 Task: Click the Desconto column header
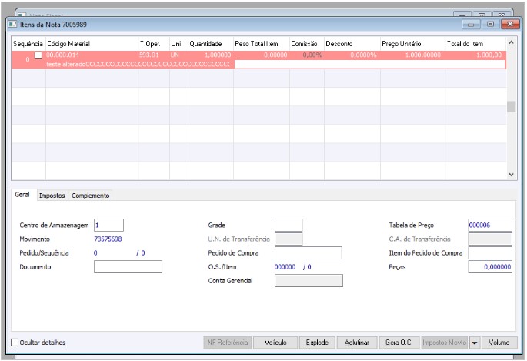click(352, 44)
